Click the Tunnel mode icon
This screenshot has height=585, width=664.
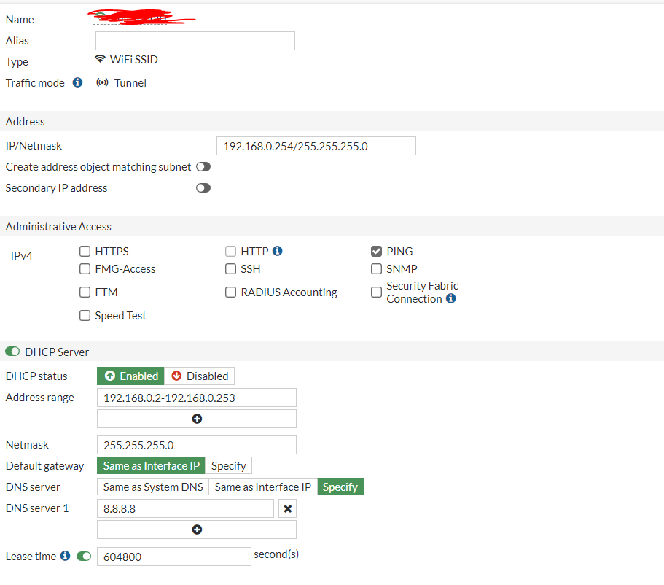[x=102, y=82]
